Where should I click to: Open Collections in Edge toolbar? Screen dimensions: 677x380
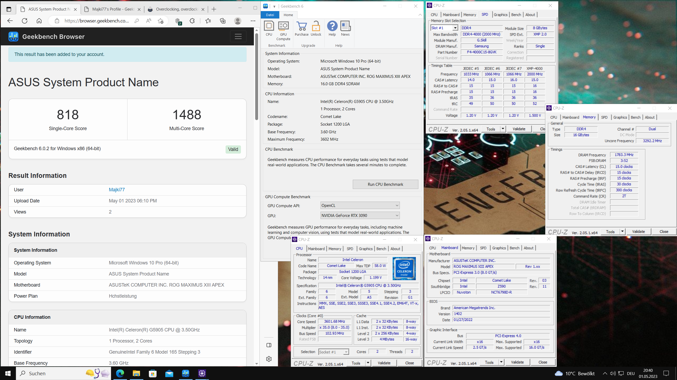tap(223, 21)
